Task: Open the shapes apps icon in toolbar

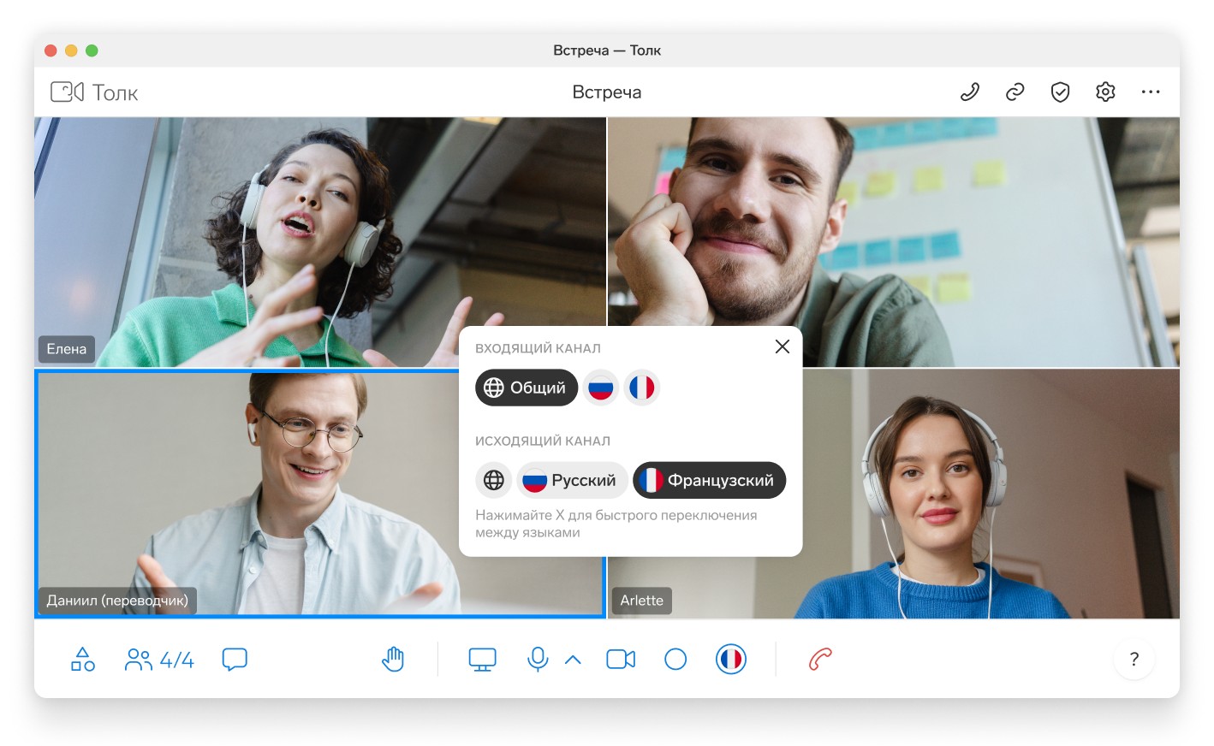Action: 83,660
